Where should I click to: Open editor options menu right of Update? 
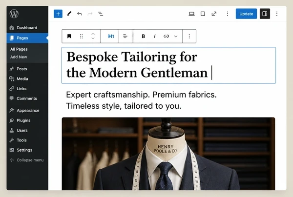277,14
